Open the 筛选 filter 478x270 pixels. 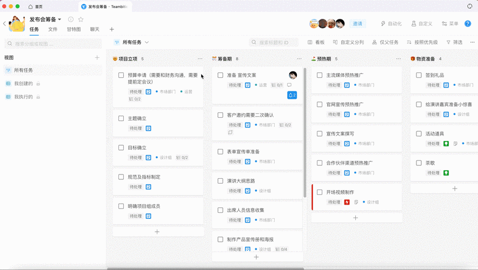point(454,42)
